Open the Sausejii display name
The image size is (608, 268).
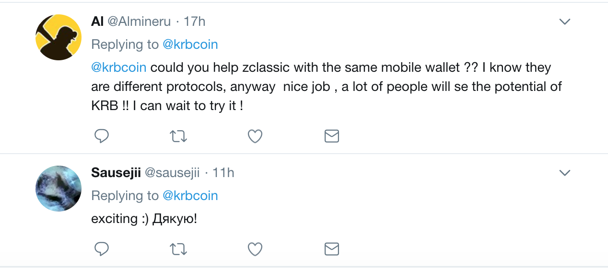116,173
